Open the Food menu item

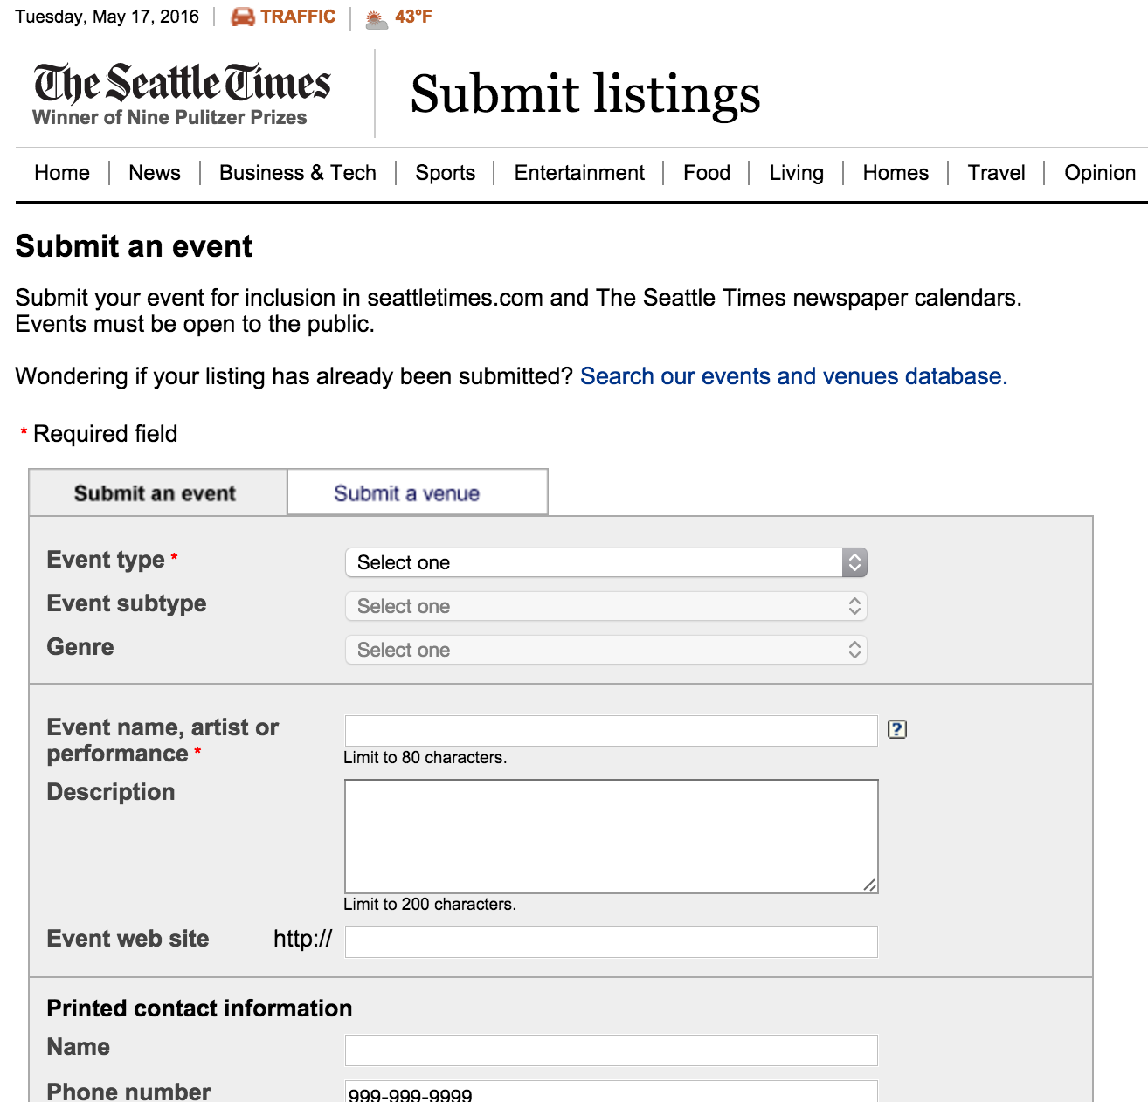(x=706, y=172)
